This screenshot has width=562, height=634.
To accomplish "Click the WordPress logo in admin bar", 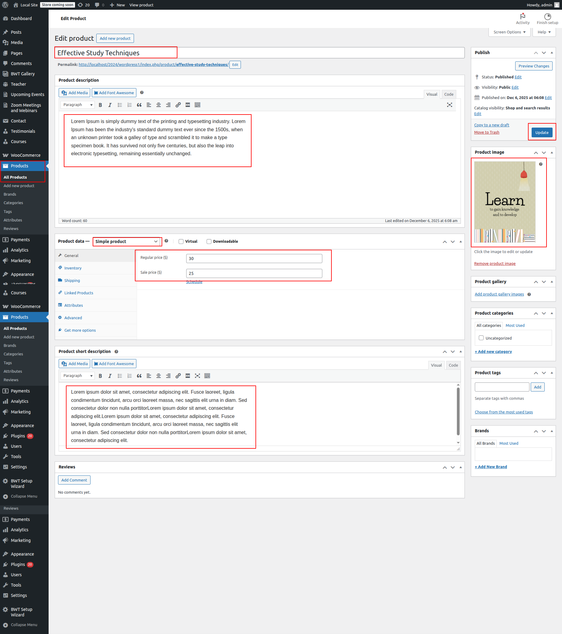I will coord(5,5).
